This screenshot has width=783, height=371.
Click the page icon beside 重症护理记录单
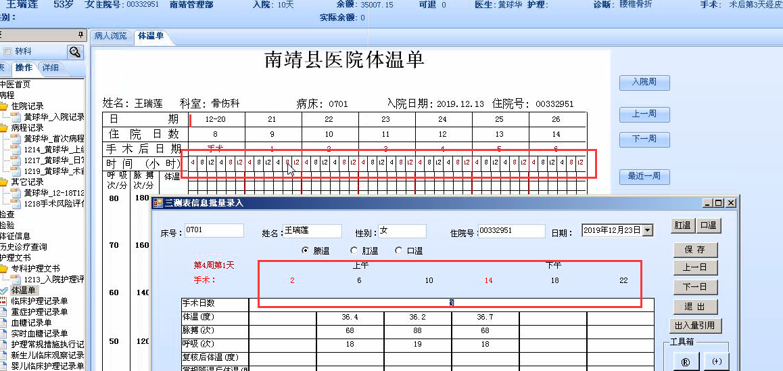click(4, 312)
